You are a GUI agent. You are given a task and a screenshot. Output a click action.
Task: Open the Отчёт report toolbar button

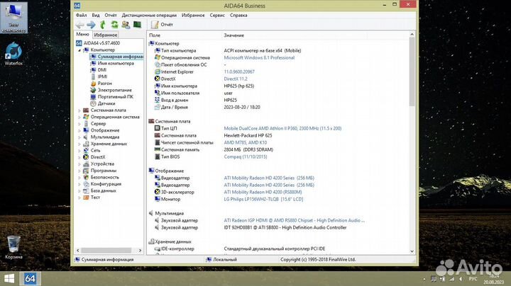pyautogui.click(x=162, y=25)
